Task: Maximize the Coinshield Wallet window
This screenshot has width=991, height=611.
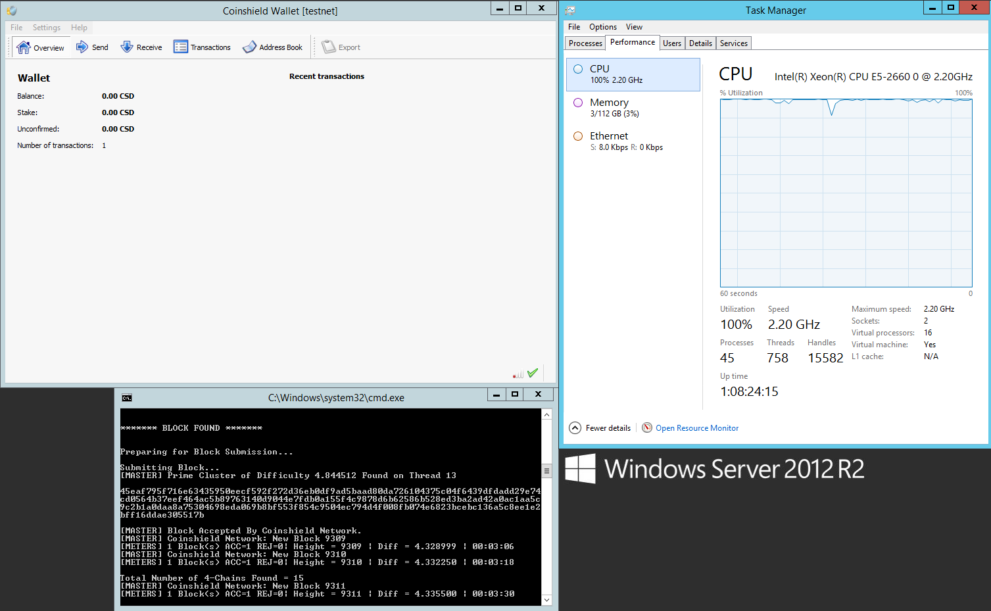Action: point(518,8)
